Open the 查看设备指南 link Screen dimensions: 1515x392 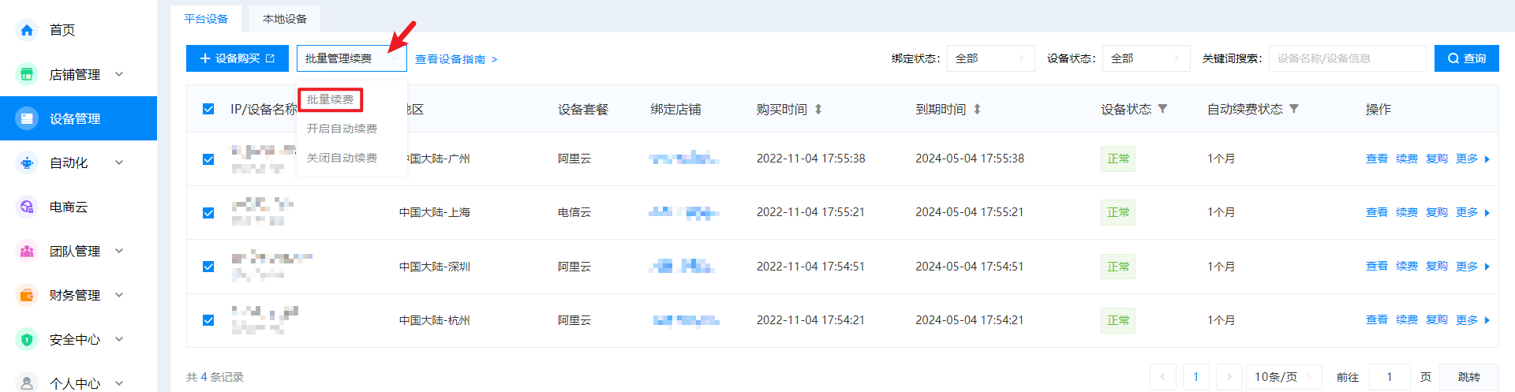click(455, 59)
